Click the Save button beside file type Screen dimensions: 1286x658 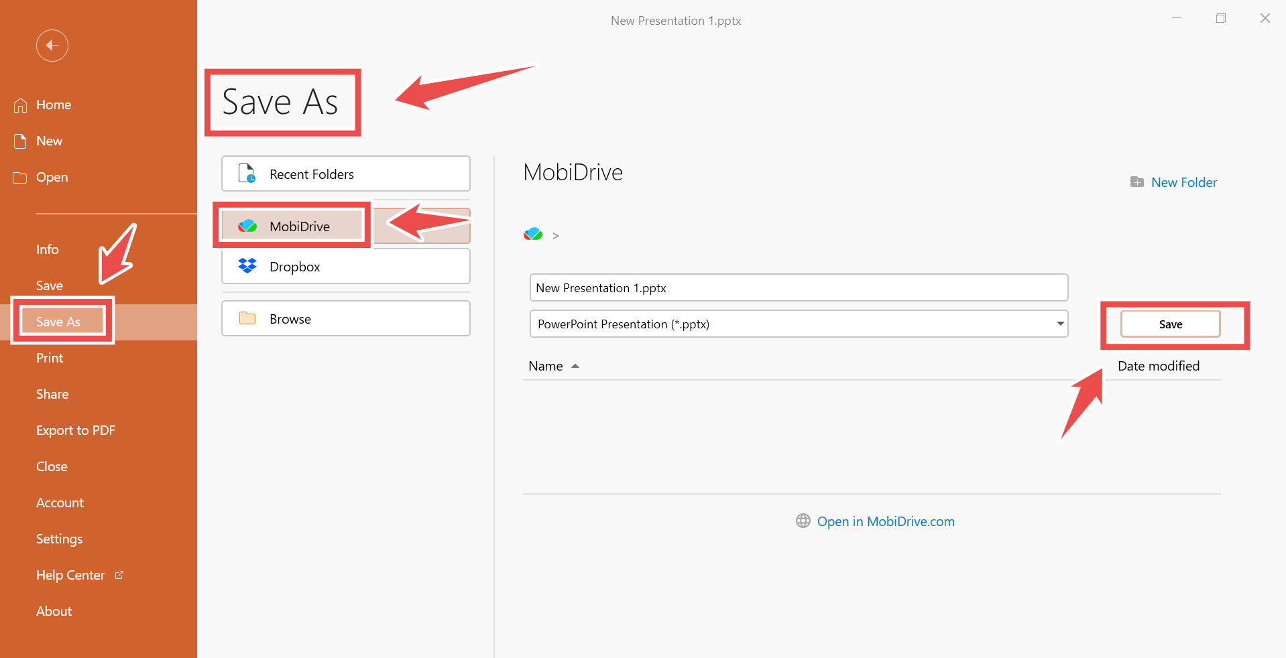coord(1171,324)
